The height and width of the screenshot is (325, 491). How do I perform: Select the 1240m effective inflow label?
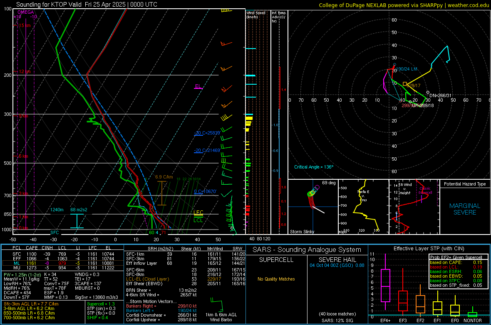tap(57, 210)
